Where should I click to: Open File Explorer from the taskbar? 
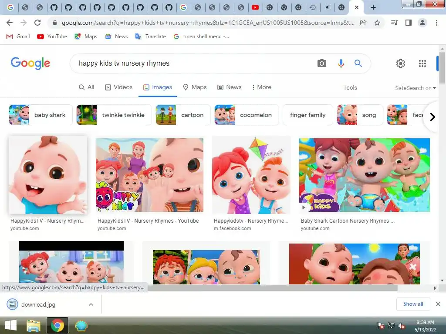coord(33,325)
